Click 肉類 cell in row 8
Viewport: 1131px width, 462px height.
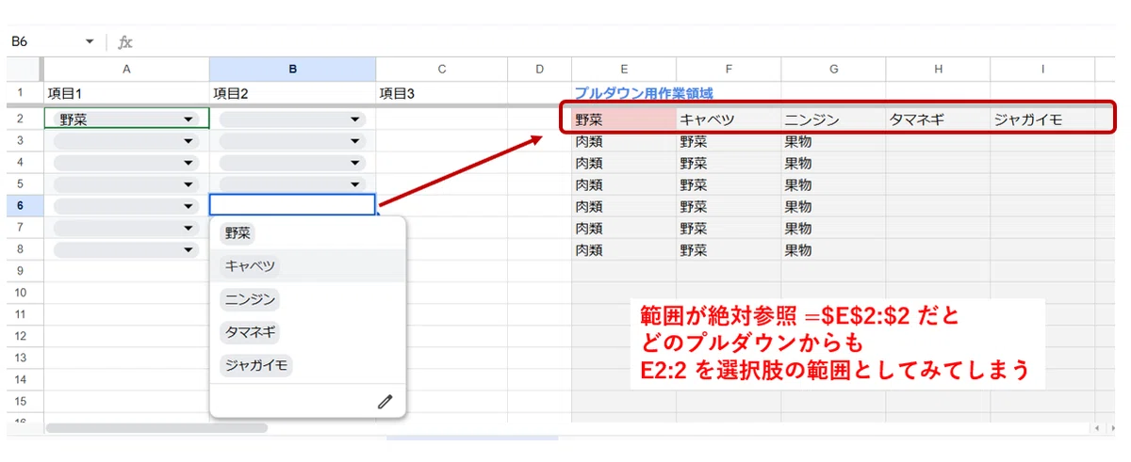tap(624, 249)
